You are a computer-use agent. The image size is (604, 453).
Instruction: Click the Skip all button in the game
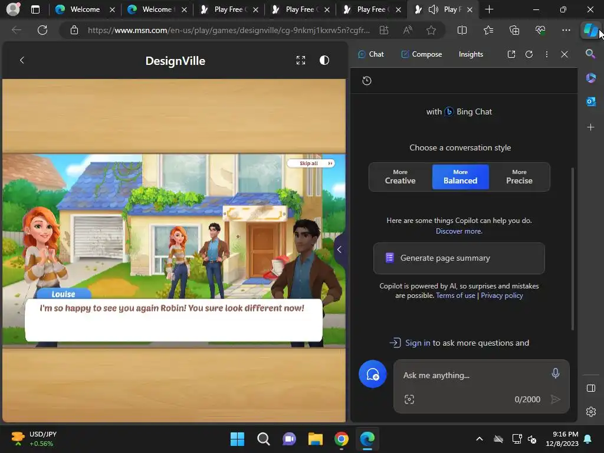coord(311,163)
